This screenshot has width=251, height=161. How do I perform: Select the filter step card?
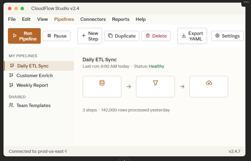(x=155, y=87)
